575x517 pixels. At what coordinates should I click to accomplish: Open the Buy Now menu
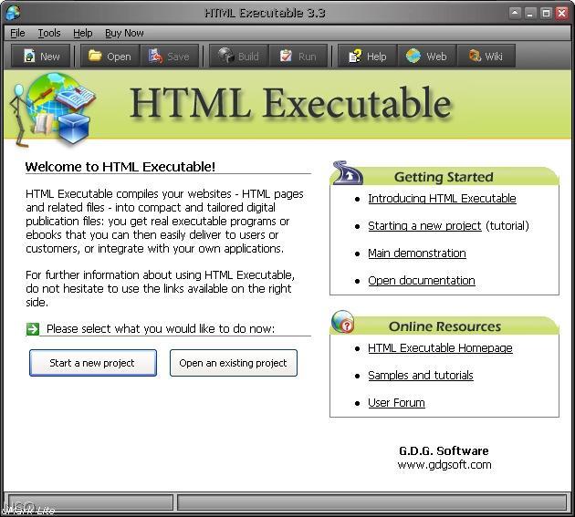[124, 34]
